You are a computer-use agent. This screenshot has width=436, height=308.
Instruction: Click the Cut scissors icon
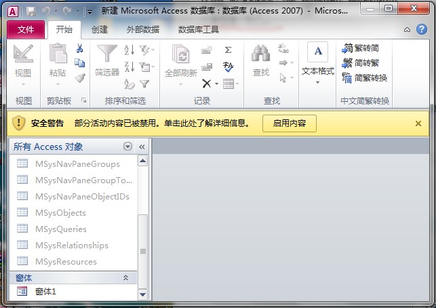click(80, 48)
